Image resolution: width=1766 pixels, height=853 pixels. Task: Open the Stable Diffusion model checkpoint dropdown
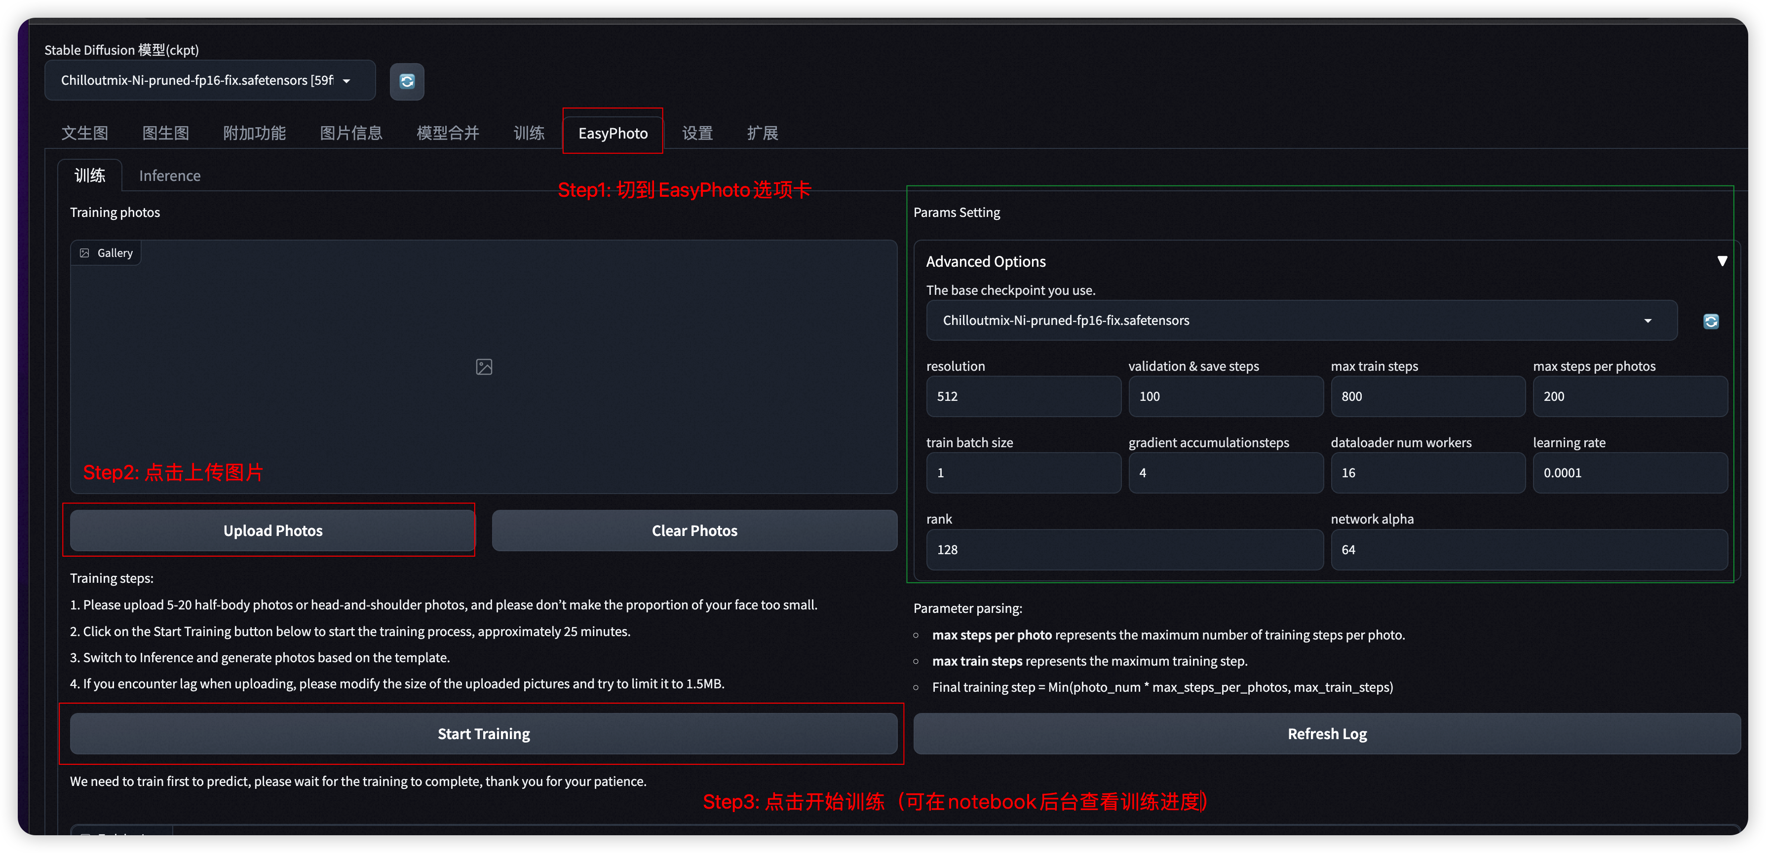(x=210, y=81)
